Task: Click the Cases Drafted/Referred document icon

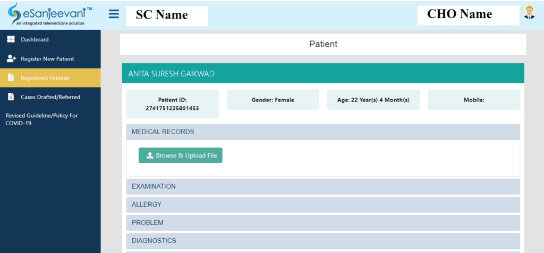Action: coord(11,97)
